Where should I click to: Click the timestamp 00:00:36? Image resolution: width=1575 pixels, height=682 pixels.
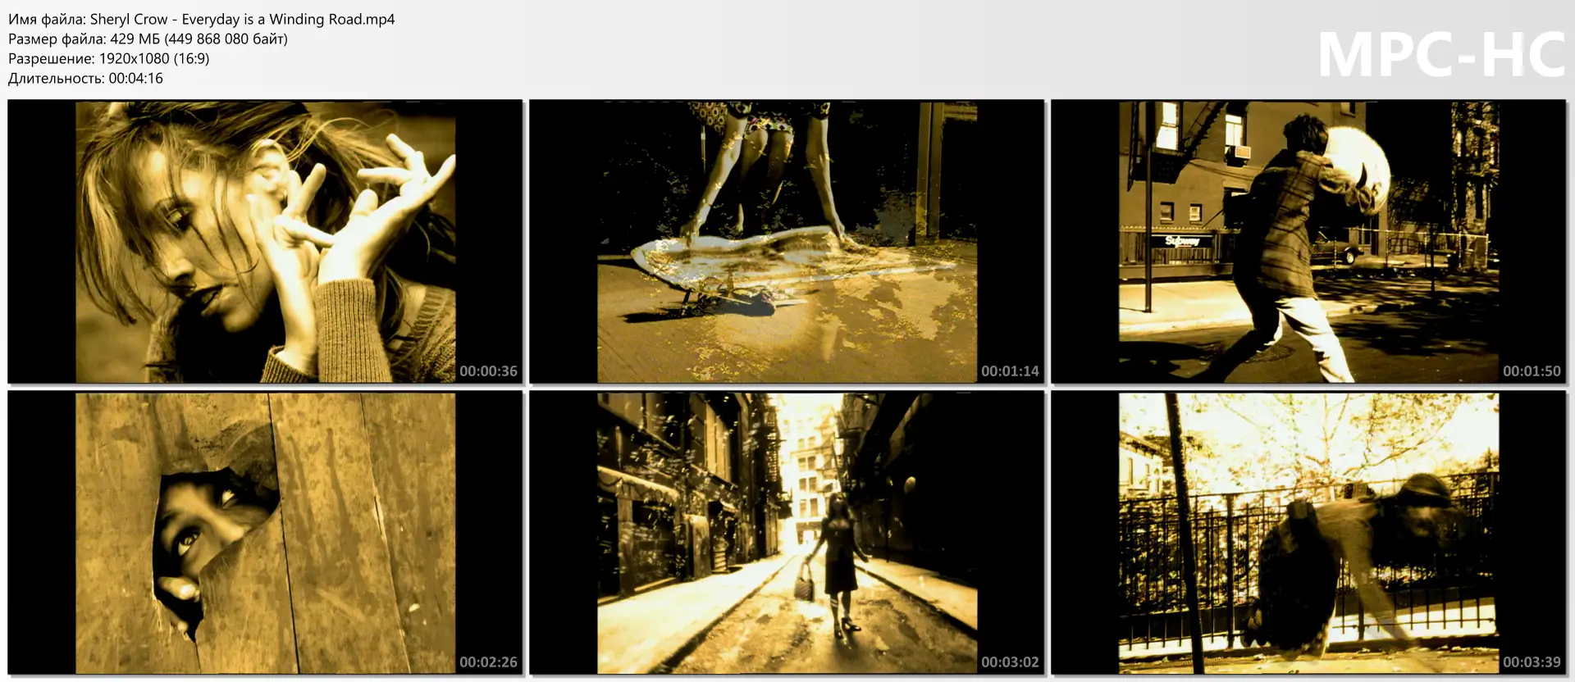point(488,371)
